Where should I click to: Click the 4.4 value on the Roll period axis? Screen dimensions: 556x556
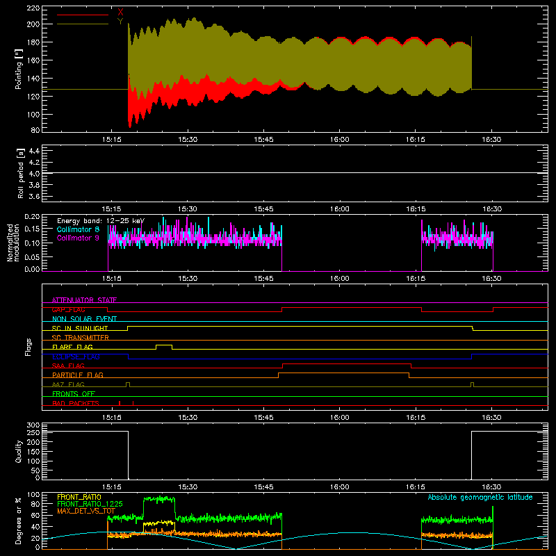34,151
